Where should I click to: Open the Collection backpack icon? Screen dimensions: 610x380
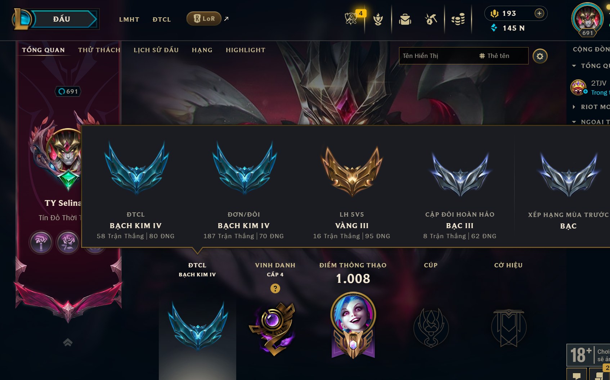click(405, 19)
